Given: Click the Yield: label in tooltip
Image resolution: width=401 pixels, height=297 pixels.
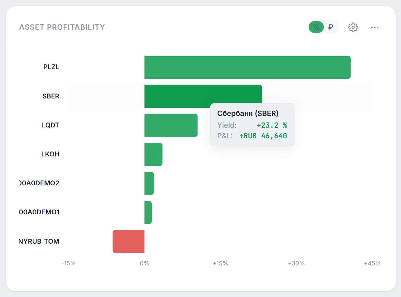Looking at the screenshot, I should point(227,125).
